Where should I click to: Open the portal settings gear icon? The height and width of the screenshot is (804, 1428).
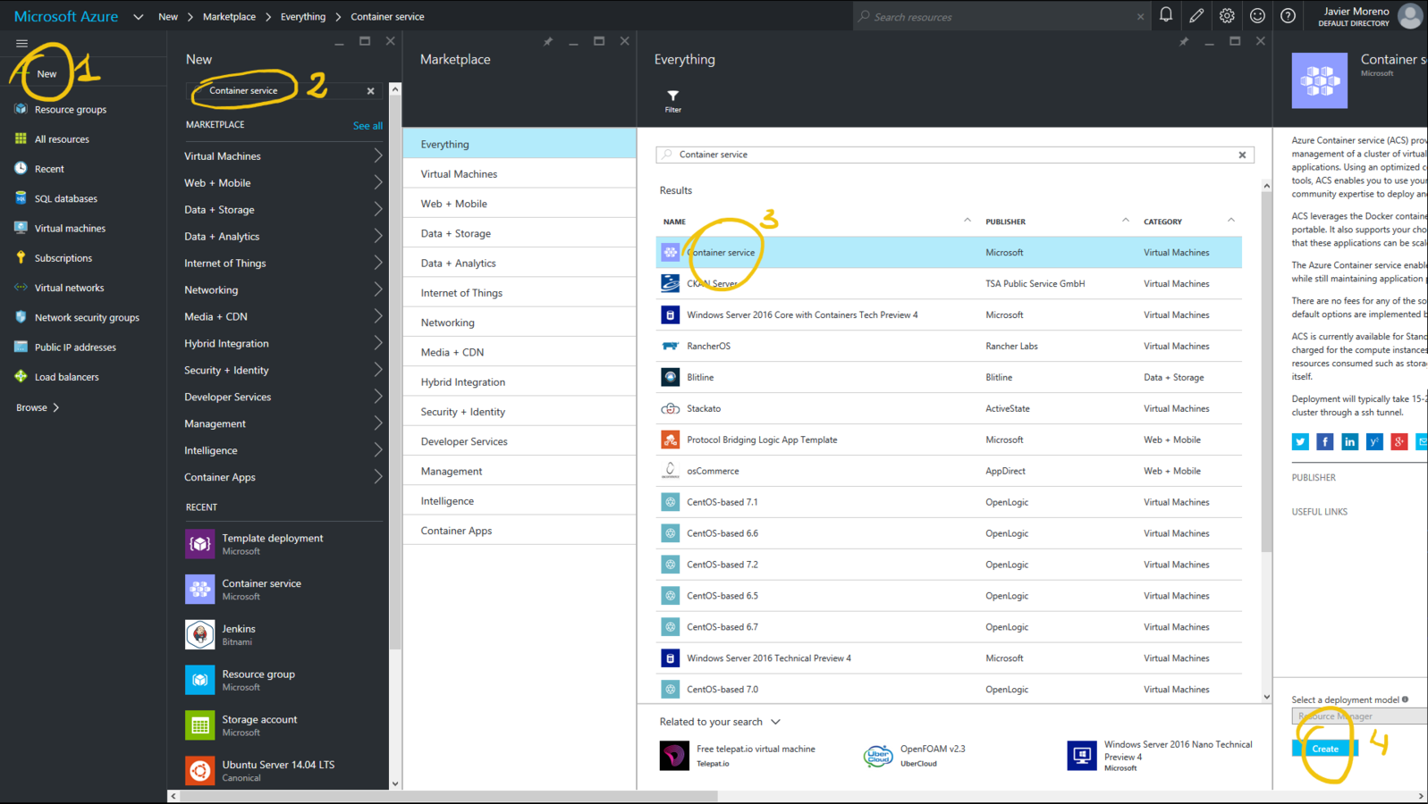click(x=1227, y=15)
